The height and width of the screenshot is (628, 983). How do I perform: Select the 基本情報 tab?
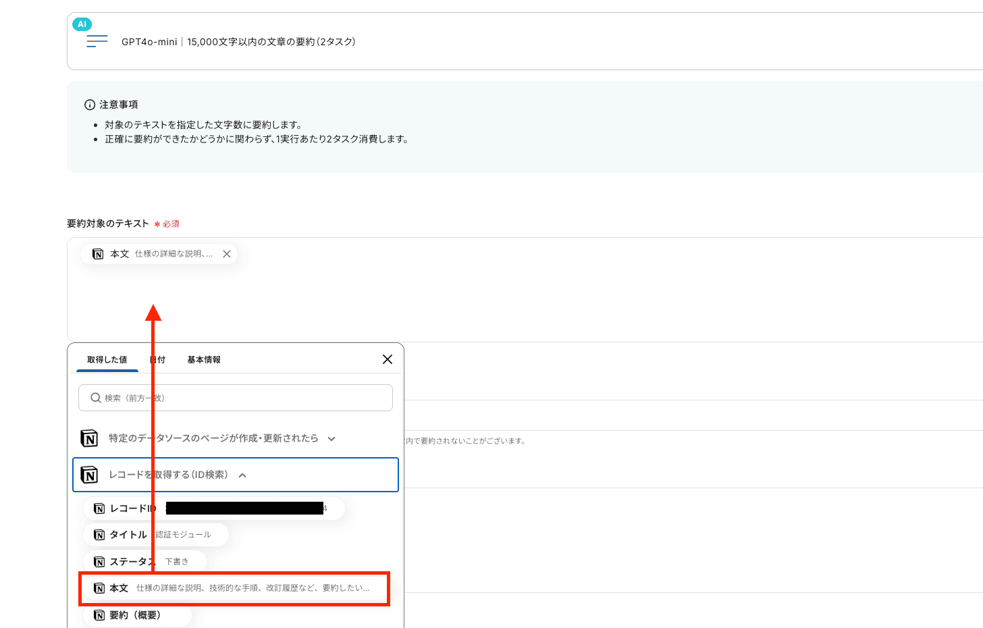pos(204,360)
